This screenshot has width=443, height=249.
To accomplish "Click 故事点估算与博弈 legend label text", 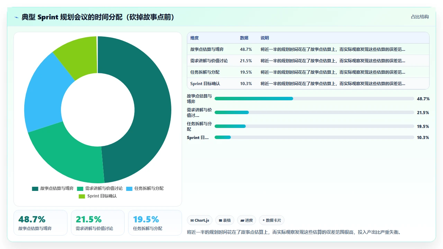I will click(x=57, y=188).
